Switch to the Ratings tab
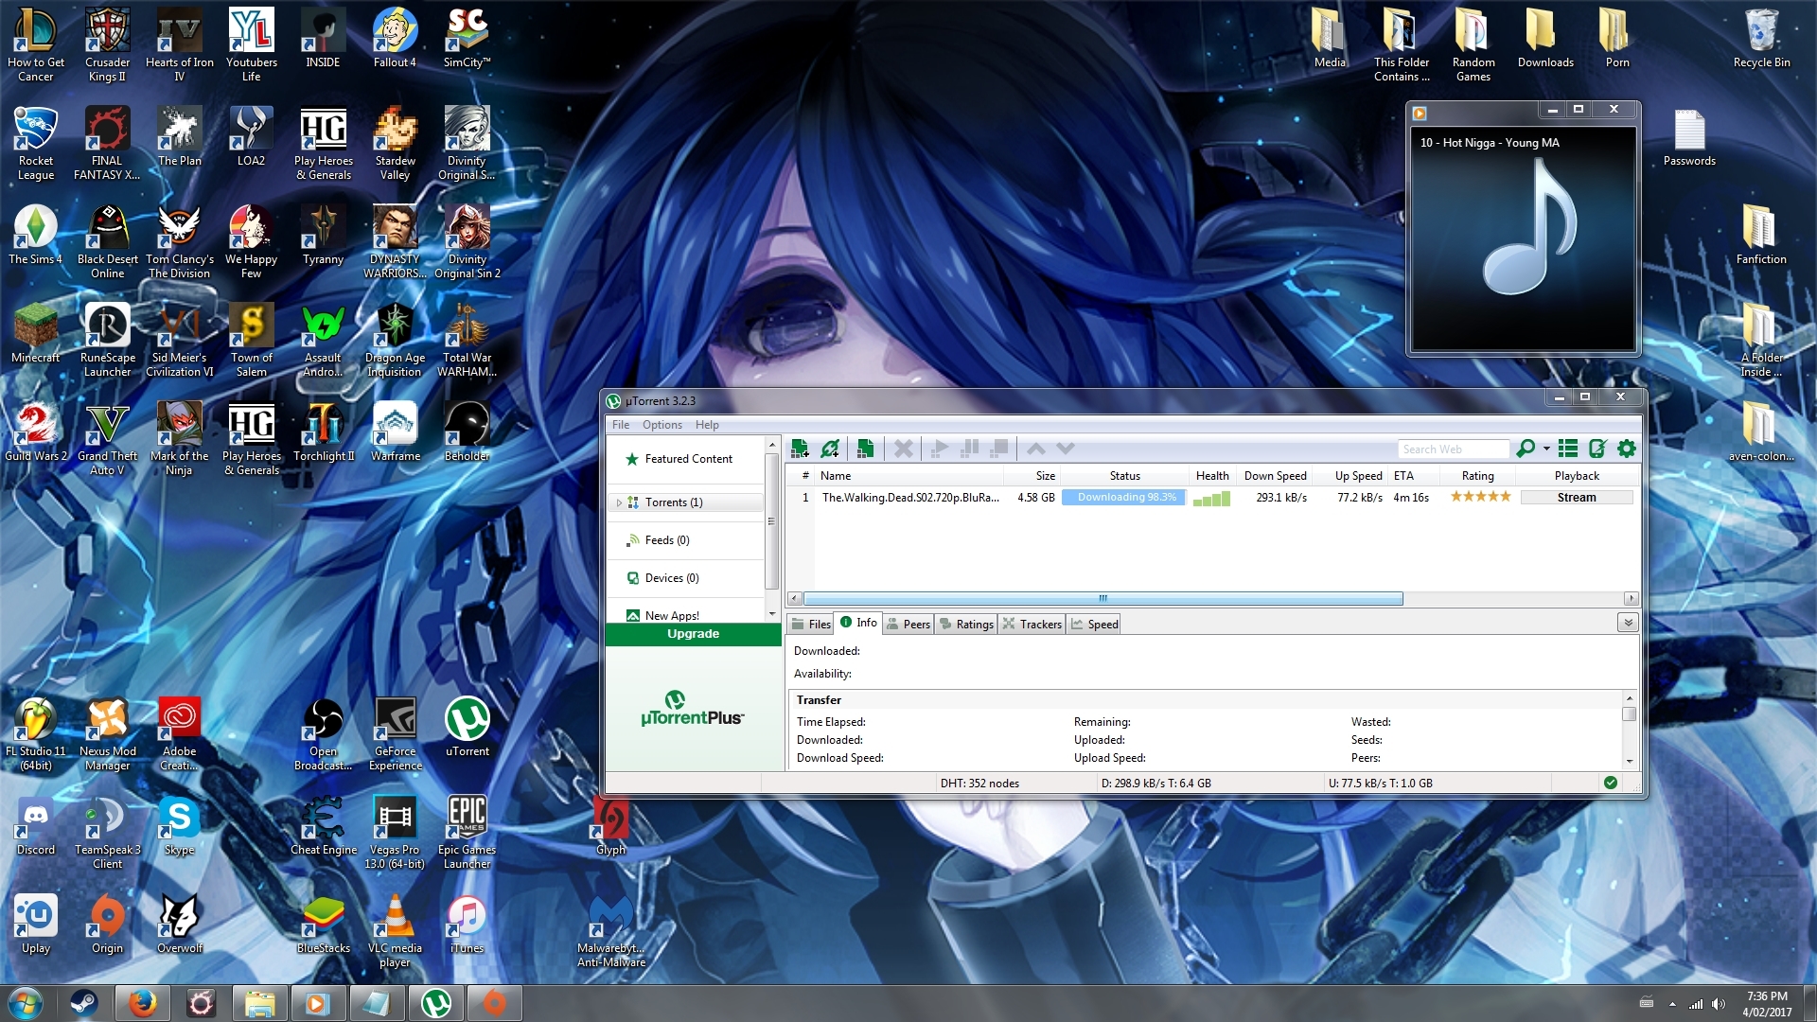Viewport: 1817px width, 1022px height. click(965, 624)
